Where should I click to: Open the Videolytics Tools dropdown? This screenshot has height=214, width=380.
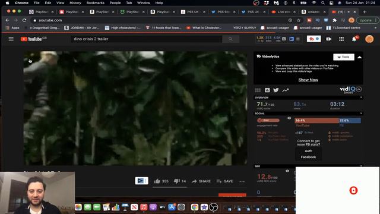pos(344,57)
